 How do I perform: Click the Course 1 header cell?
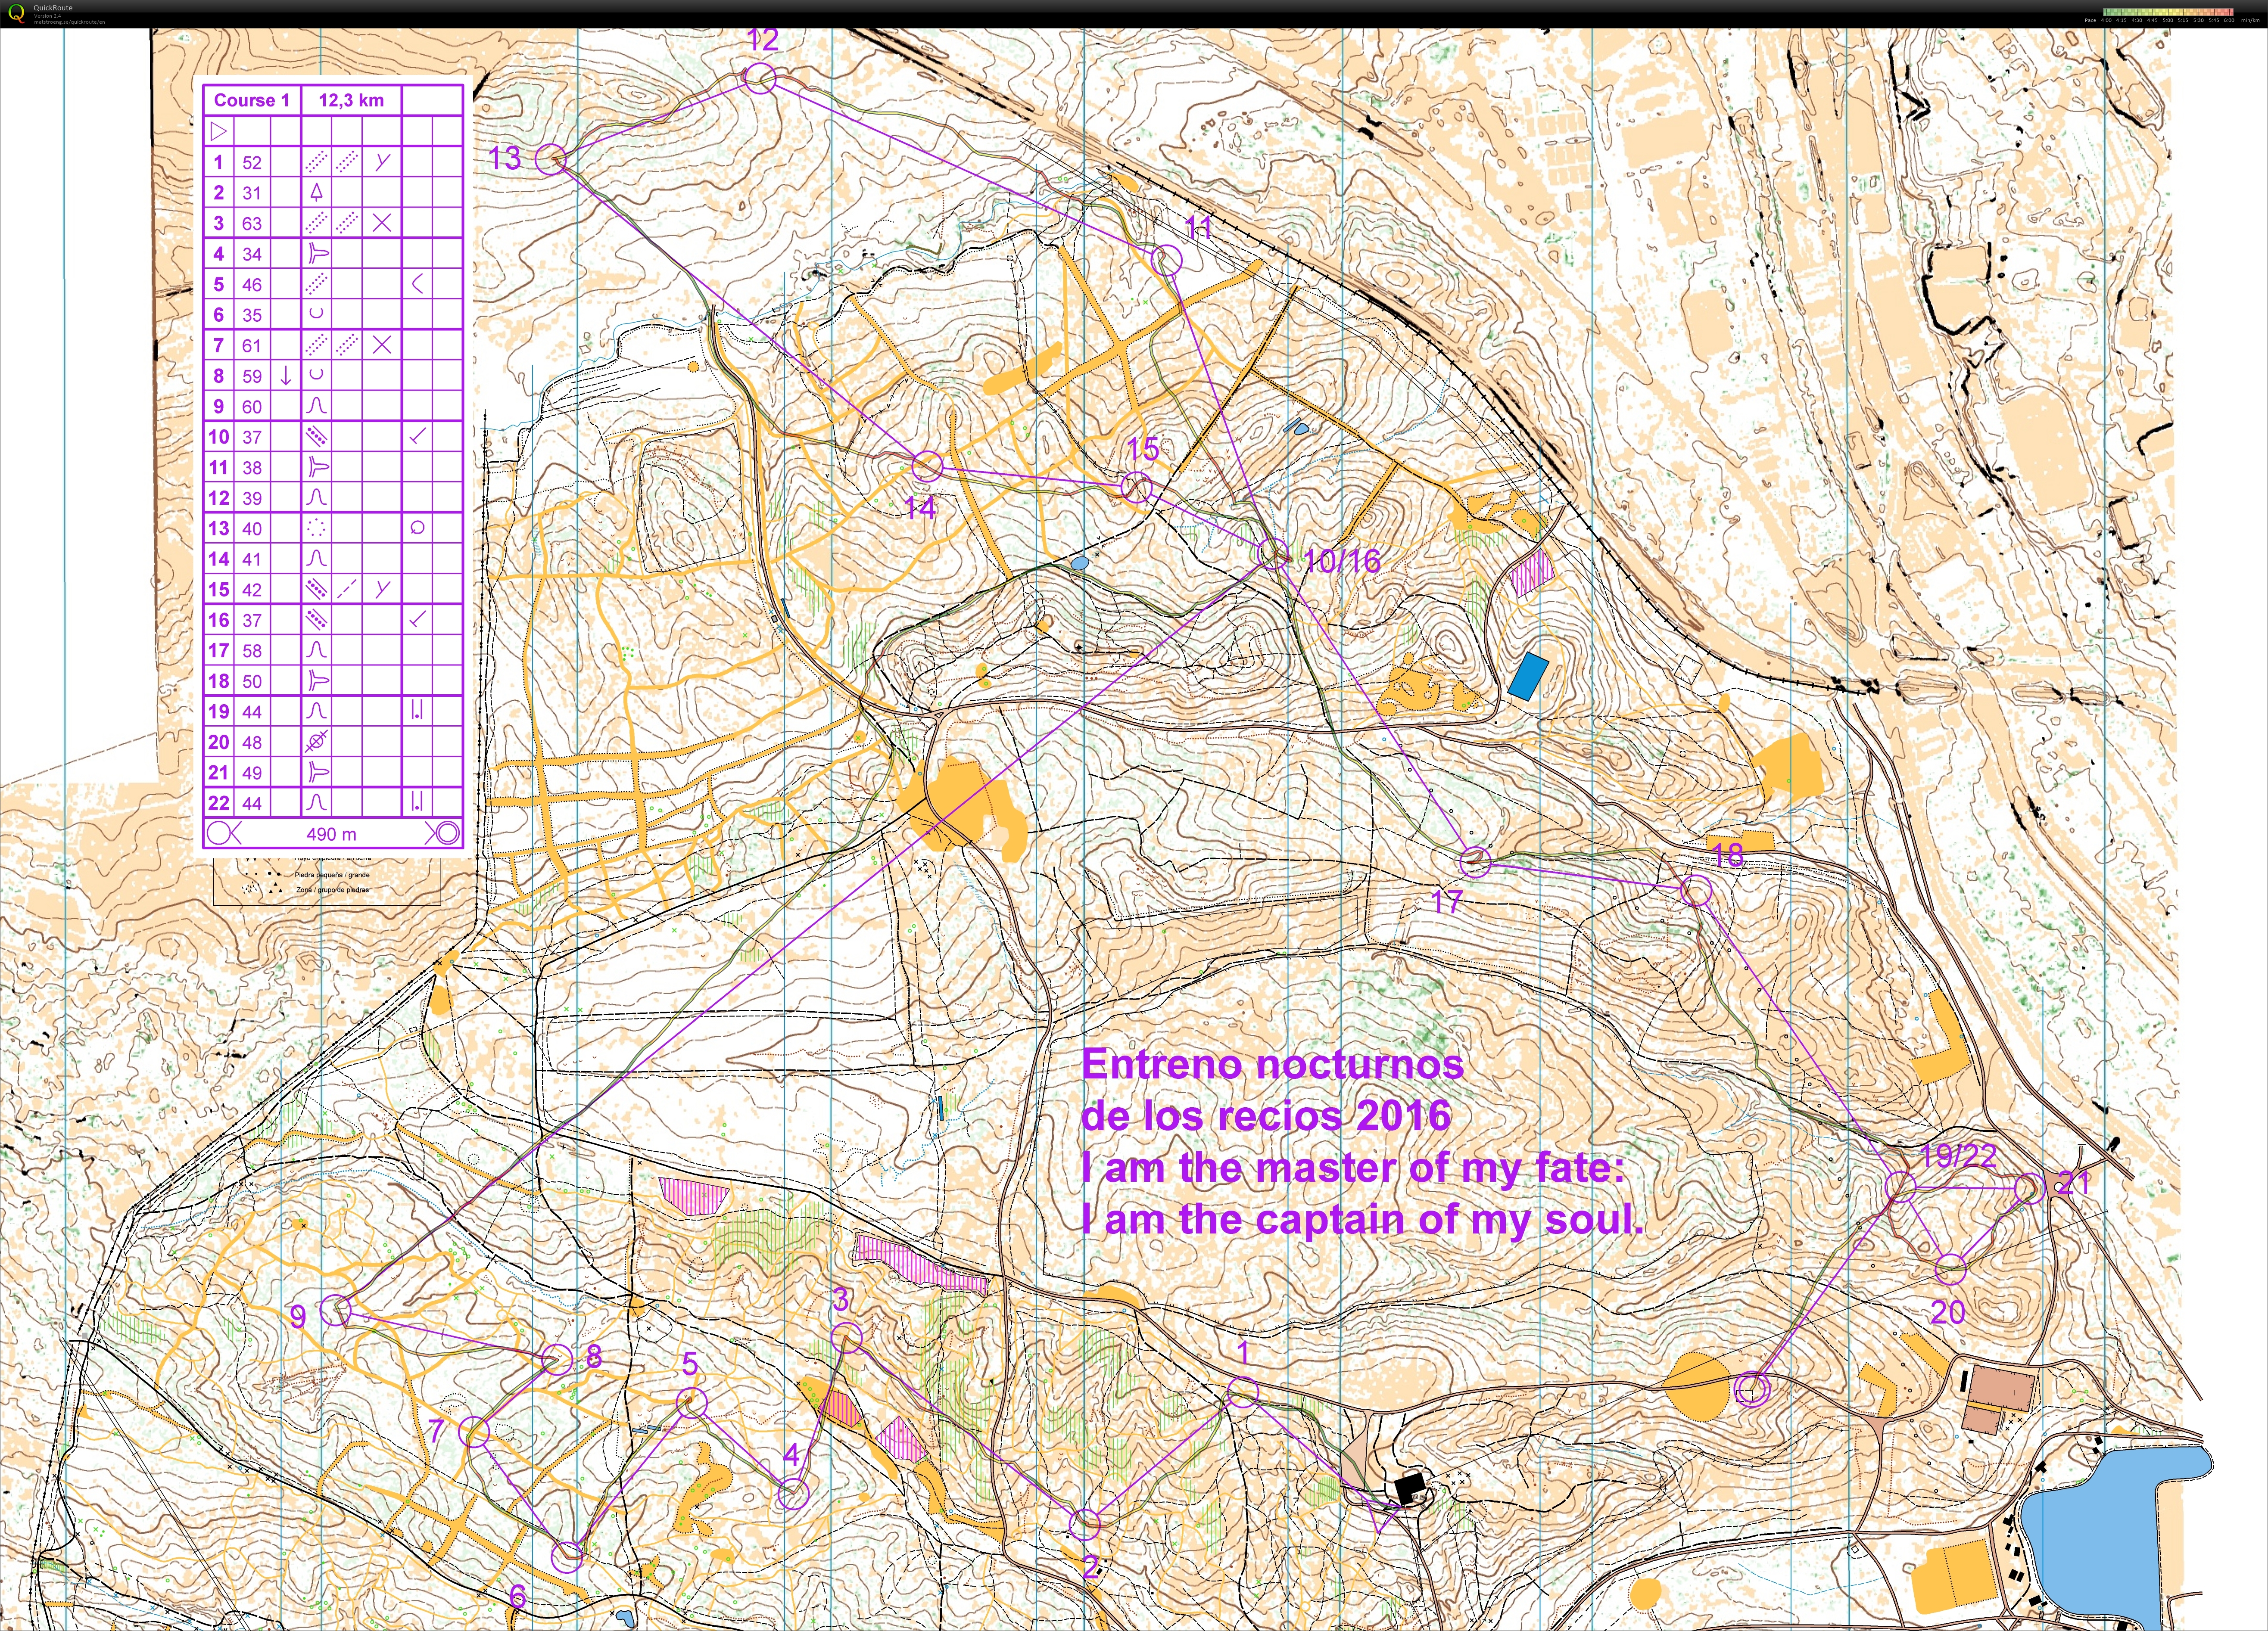coord(251,100)
